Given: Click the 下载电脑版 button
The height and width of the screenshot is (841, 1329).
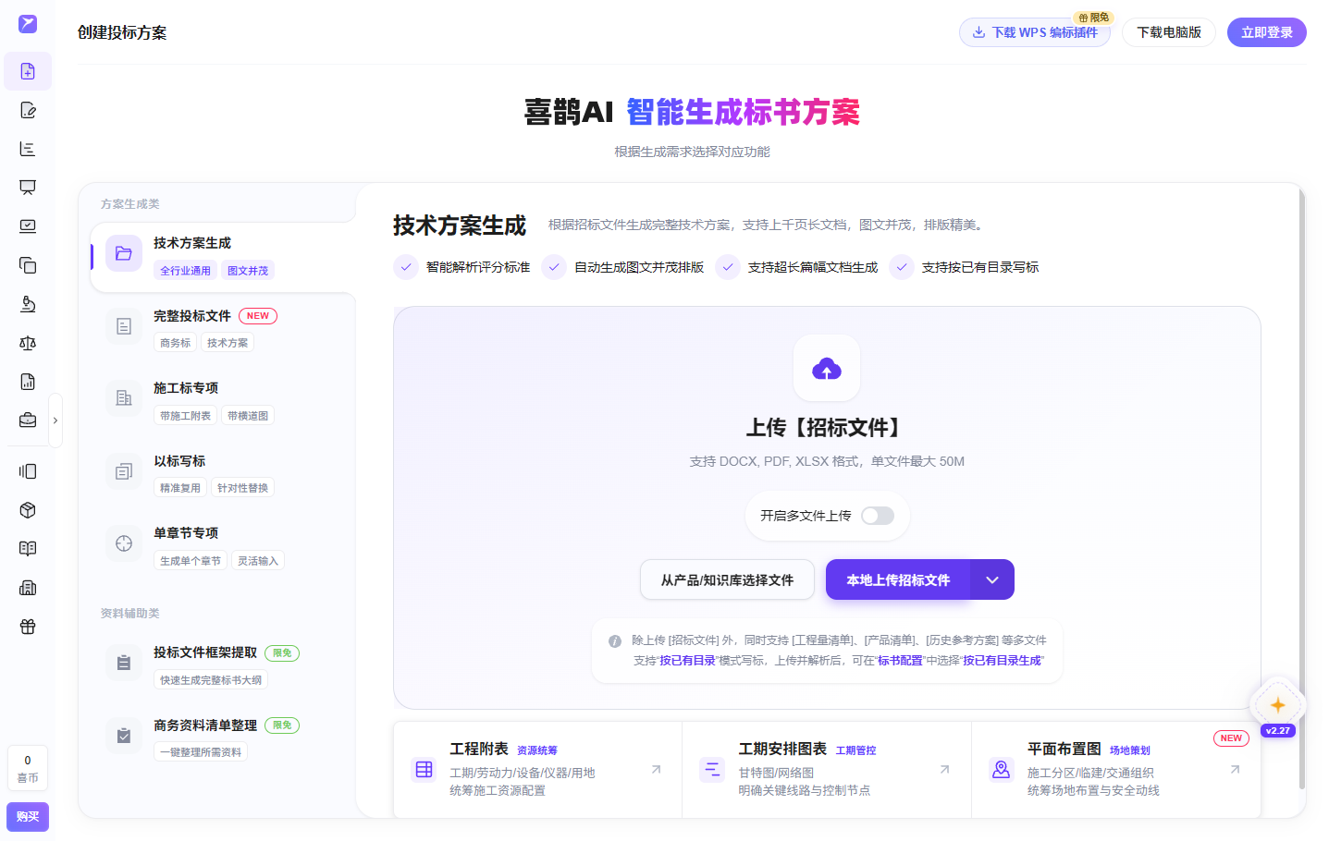Looking at the screenshot, I should point(1169,32).
